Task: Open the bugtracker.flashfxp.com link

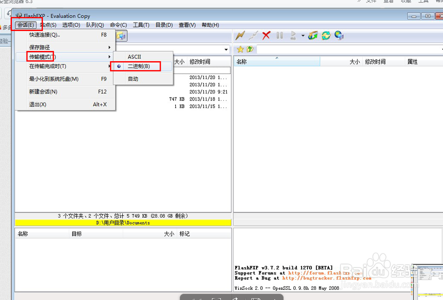Action: point(326,278)
